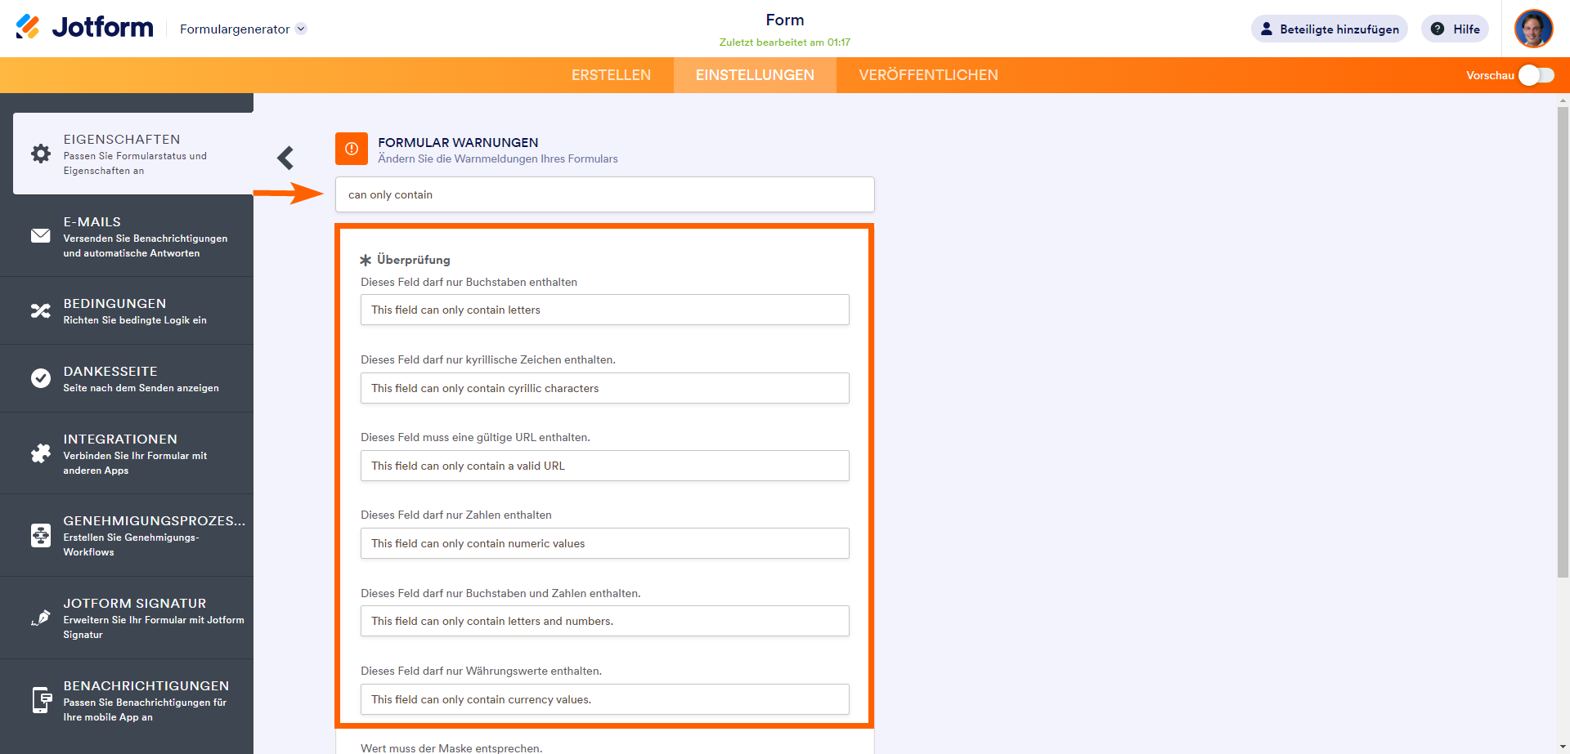Click the 'Währungswerte enthalten' label
Viewport: 1570px width, 754px height.
[481, 671]
